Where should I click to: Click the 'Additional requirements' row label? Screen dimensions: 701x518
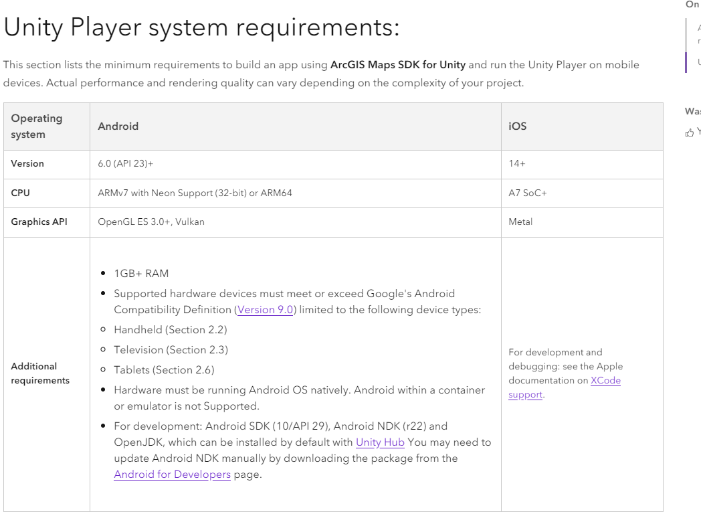click(x=40, y=373)
